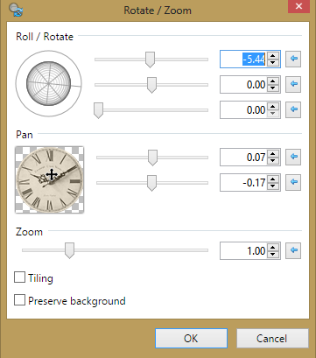Click OK to apply rotation
Image resolution: width=316 pixels, height=358 pixels.
tap(191, 339)
